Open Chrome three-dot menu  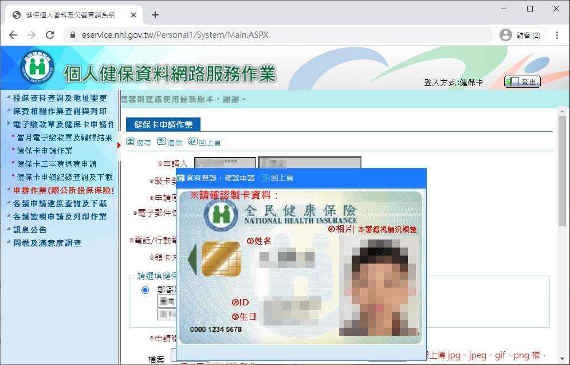[557, 35]
